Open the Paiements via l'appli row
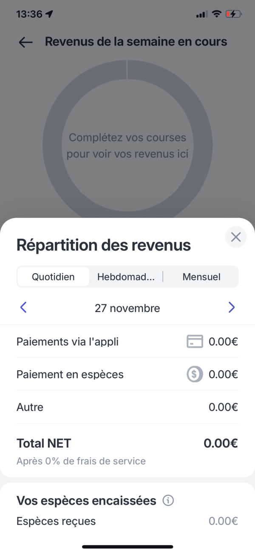255x554 pixels. [127, 341]
